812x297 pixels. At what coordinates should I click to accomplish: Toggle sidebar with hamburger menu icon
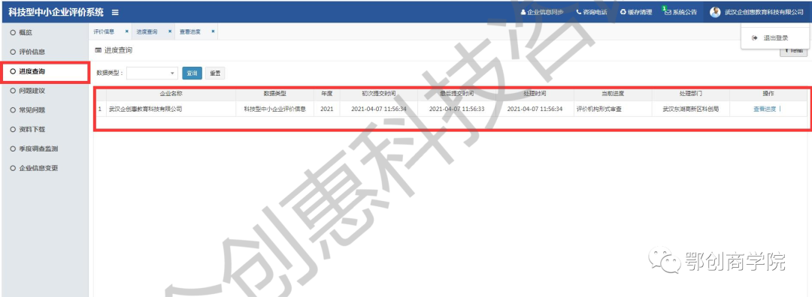pos(115,13)
